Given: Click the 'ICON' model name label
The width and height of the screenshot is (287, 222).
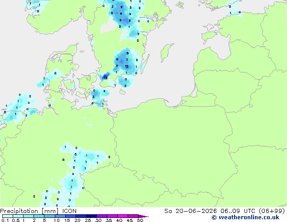Looking at the screenshot, I should pos(69,211).
